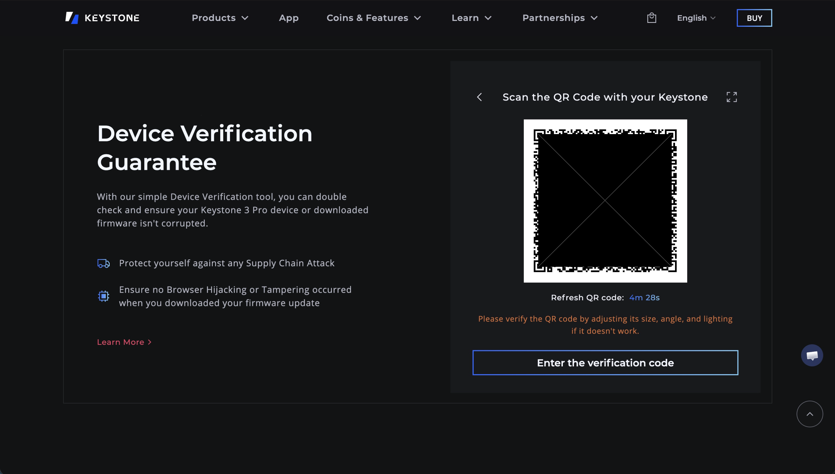The height and width of the screenshot is (474, 835).
Task: Click the orange QR adjusting hint text
Action: tap(605, 325)
